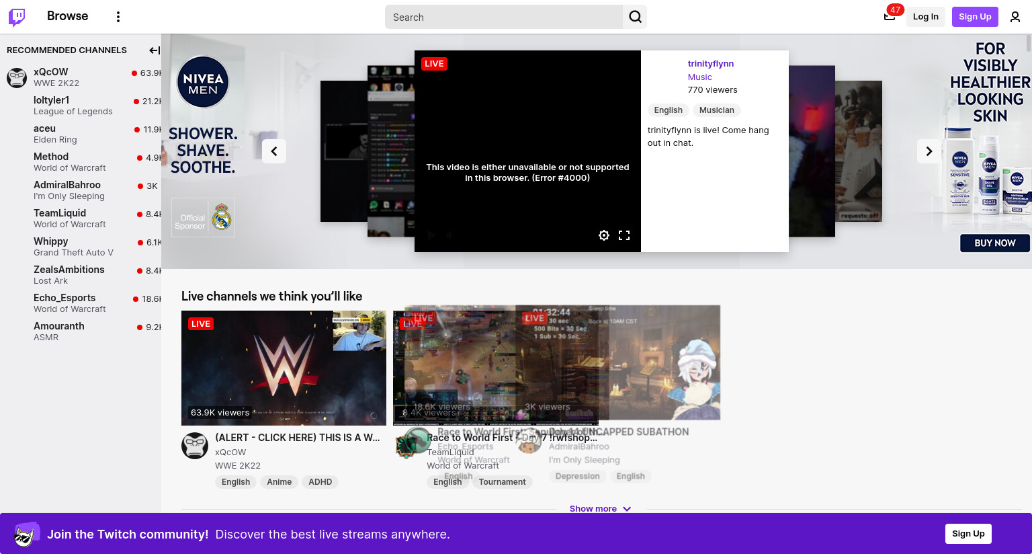Click the Nivea BUY NOW button
1032x554 pixels.
point(994,243)
